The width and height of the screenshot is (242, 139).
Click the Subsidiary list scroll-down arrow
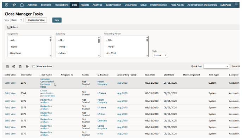(x=99, y=56)
